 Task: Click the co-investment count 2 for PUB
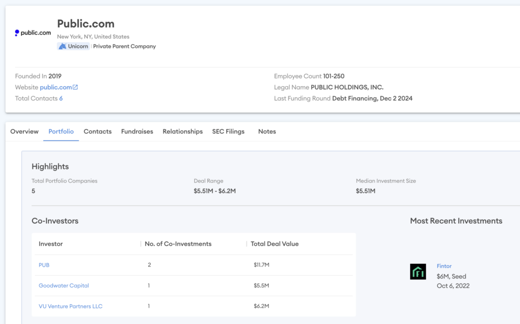click(x=149, y=265)
